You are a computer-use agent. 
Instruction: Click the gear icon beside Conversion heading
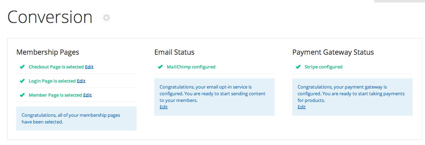click(x=106, y=18)
